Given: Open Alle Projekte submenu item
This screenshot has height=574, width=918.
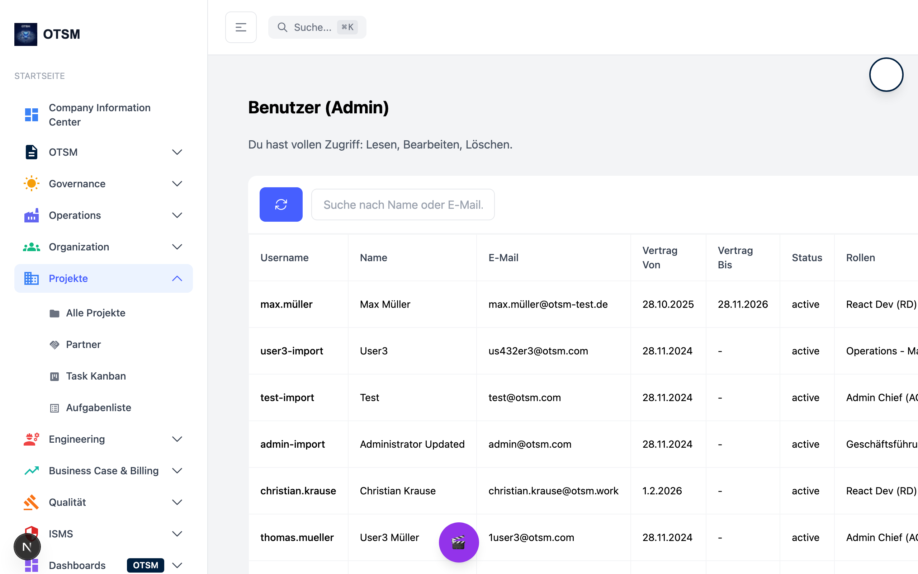Looking at the screenshot, I should pyautogui.click(x=96, y=313).
